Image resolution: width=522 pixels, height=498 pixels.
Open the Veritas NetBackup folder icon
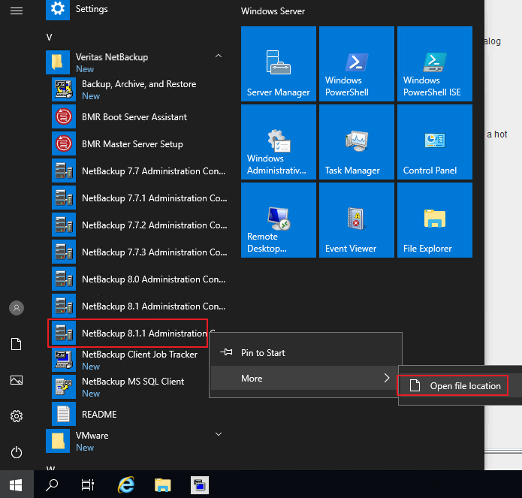58,62
